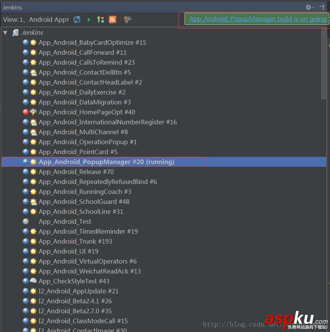This screenshot has width=330, height=332.
Task: Click the sort builds toolbar icon
Action: (100, 20)
